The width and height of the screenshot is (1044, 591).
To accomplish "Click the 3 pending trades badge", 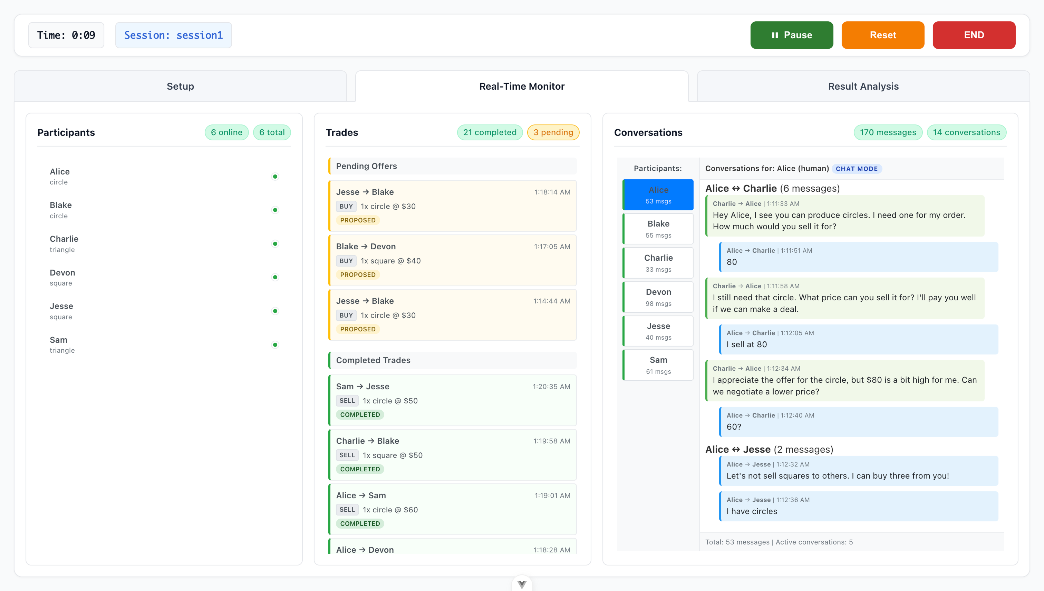I will pos(553,132).
